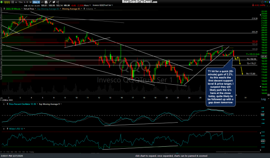Open the notes icon in toolbar
The height and width of the screenshot is (158, 270).
point(54,2)
